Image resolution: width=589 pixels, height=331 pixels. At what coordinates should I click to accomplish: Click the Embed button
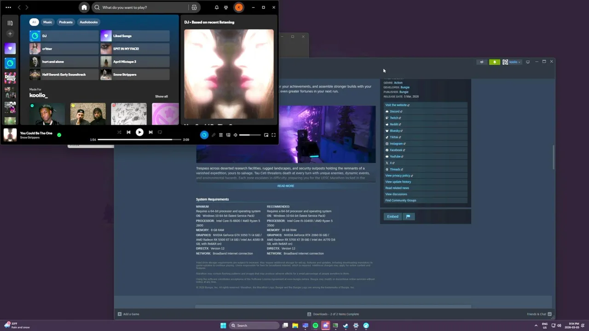(x=393, y=217)
